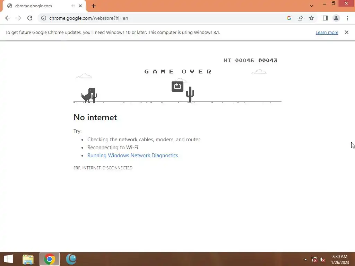Dismiss the Windows update infobar
This screenshot has height=266, width=355.
click(346, 32)
